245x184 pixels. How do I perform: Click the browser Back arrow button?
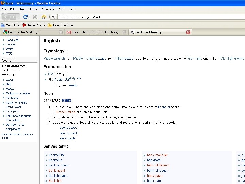(6, 17)
